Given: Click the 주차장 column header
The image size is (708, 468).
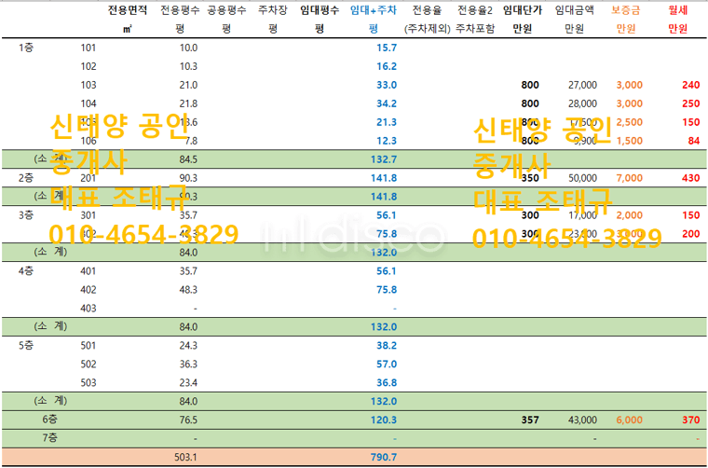Looking at the screenshot, I should point(272,10).
